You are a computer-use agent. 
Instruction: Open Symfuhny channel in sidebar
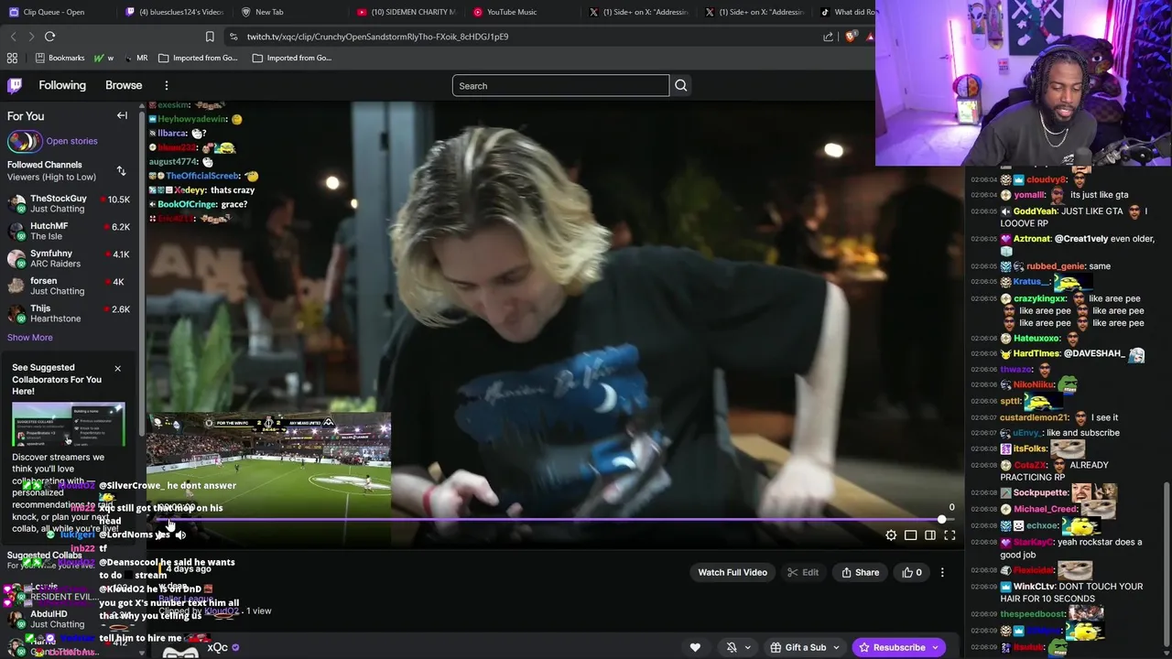70,259
